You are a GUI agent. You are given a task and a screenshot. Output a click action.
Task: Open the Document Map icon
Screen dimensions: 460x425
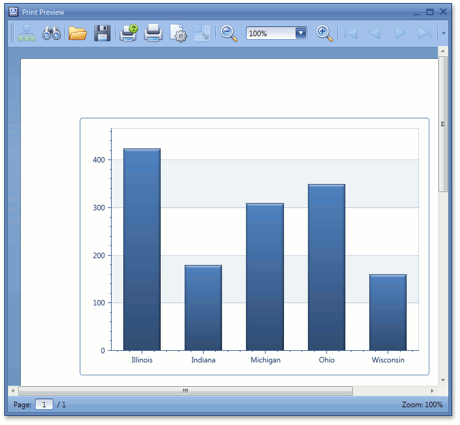click(x=27, y=33)
